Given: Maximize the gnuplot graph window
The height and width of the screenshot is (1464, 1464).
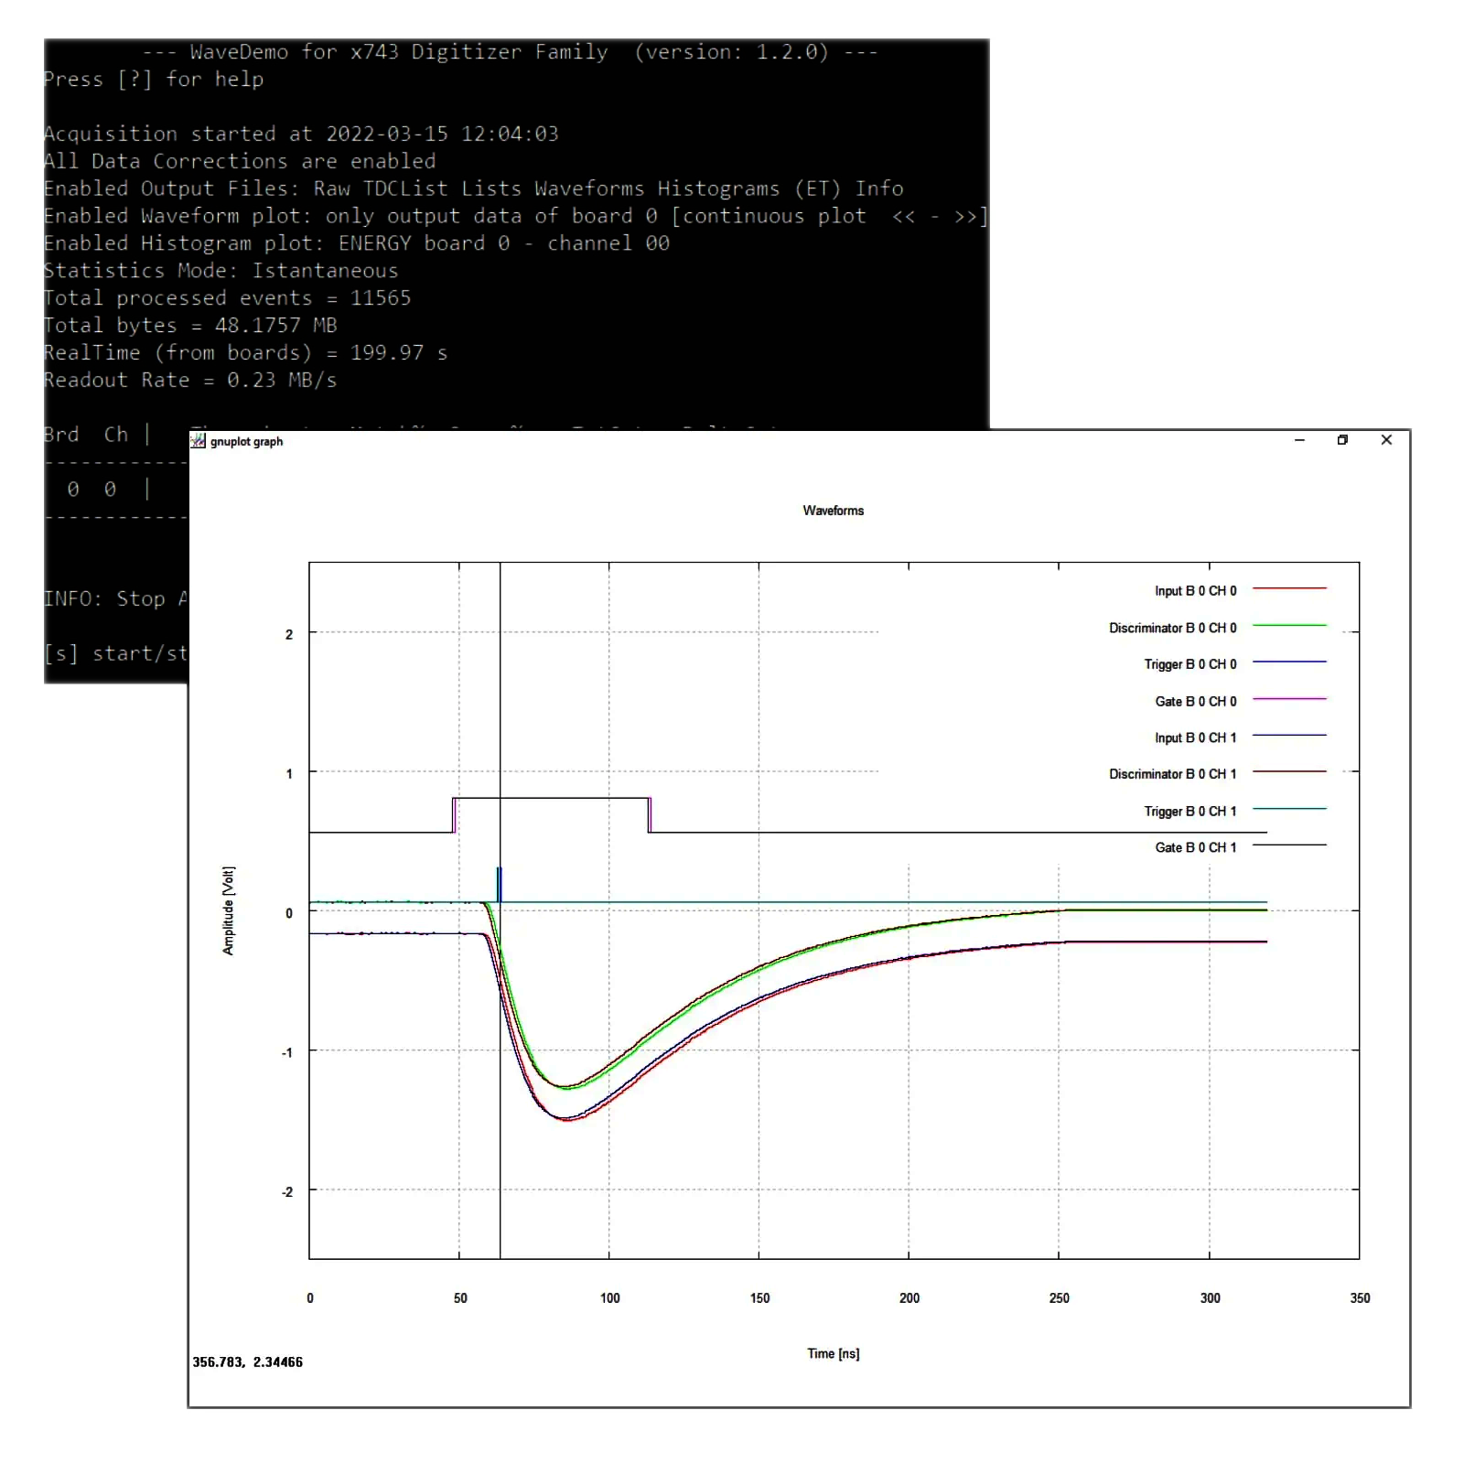Looking at the screenshot, I should pos(1342,440).
